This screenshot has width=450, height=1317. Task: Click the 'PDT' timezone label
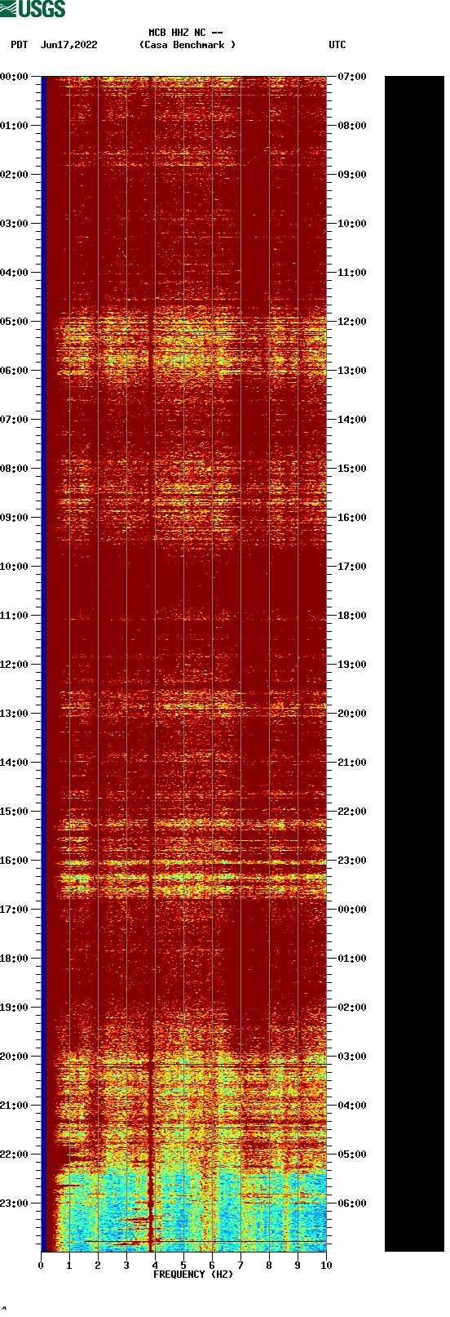20,45
